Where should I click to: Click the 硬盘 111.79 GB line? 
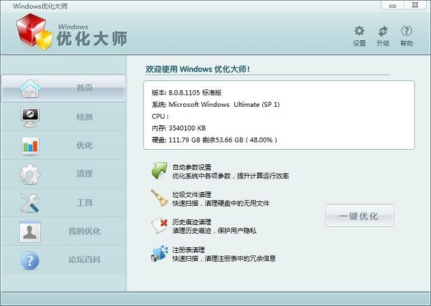[214, 140]
